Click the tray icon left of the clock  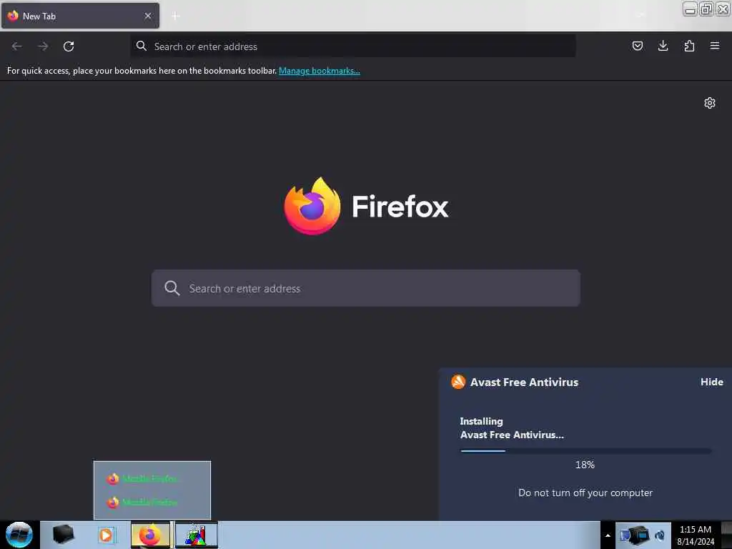660,535
